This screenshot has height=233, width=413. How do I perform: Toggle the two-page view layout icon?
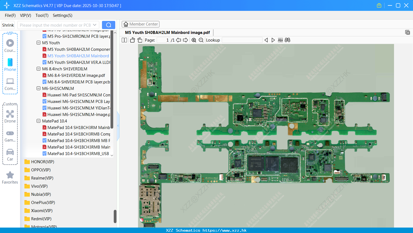click(124, 40)
